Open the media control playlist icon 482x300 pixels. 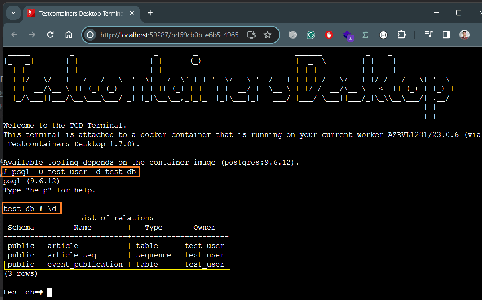(428, 35)
